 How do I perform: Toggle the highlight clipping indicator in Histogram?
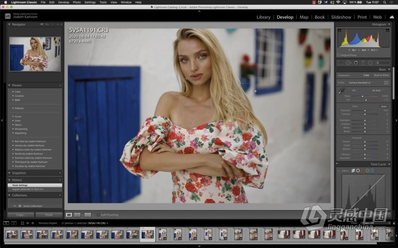point(388,30)
